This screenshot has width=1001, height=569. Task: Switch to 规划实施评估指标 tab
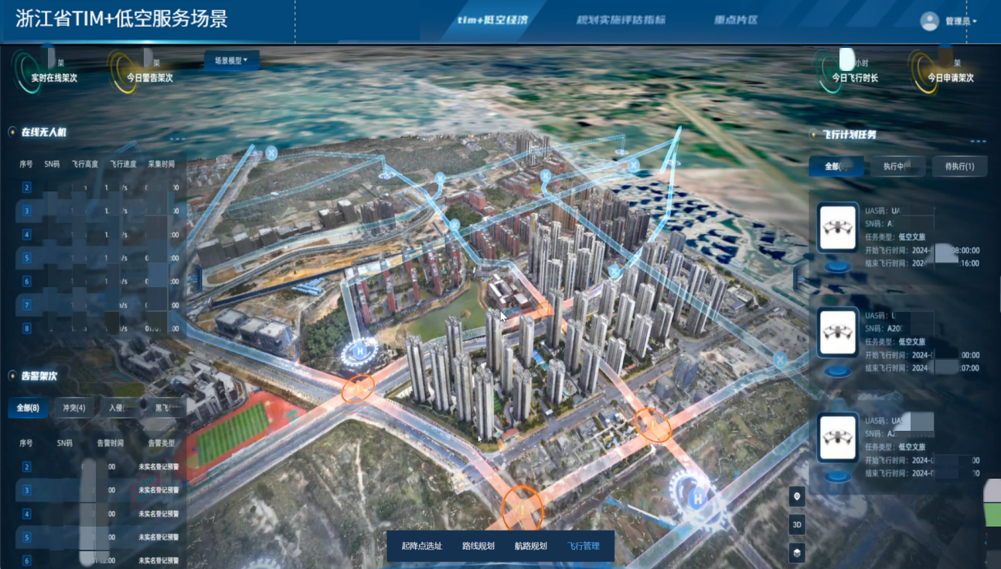(x=621, y=20)
